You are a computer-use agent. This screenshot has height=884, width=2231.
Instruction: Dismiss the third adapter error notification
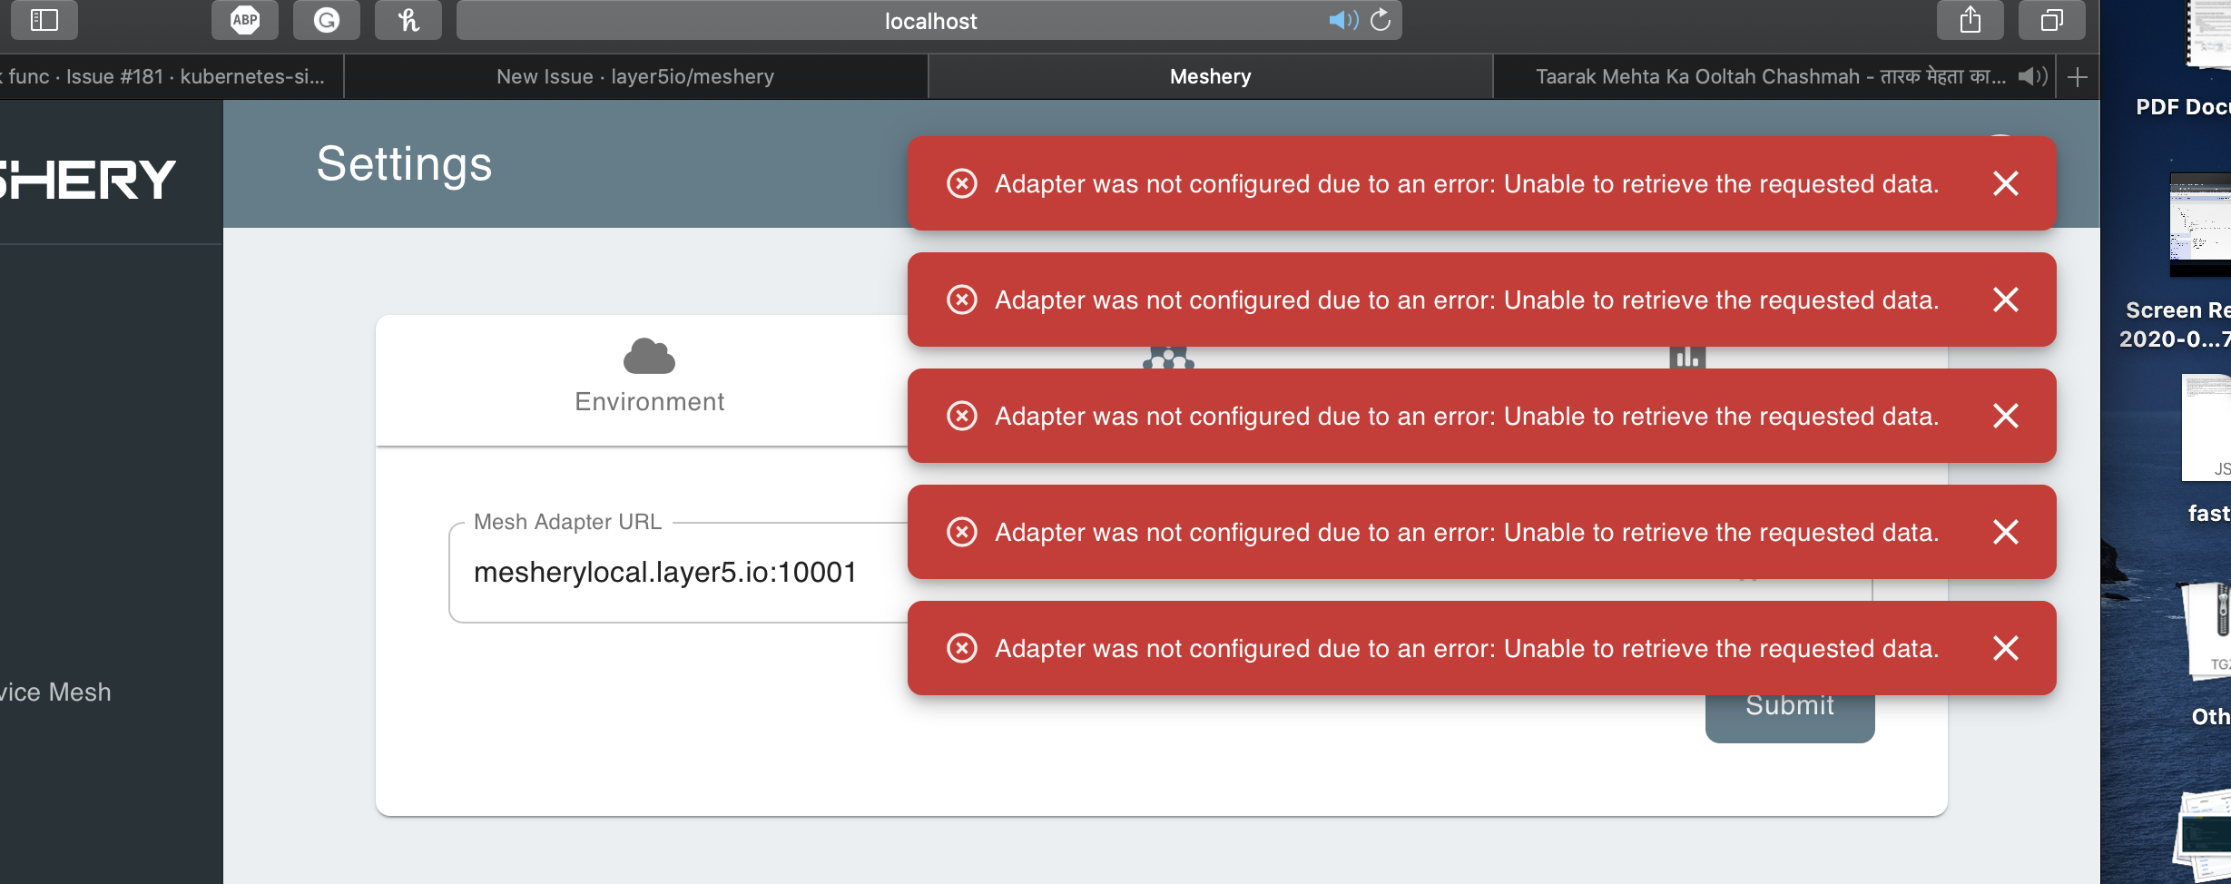pos(2006,416)
